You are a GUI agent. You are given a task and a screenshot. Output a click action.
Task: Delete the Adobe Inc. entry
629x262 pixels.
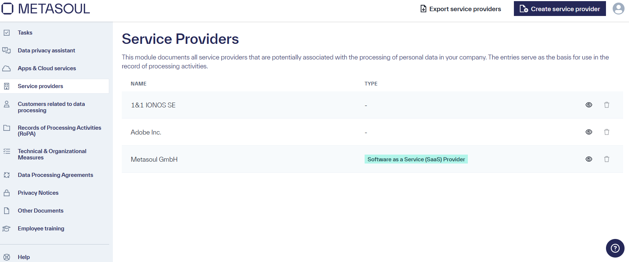[x=607, y=132]
